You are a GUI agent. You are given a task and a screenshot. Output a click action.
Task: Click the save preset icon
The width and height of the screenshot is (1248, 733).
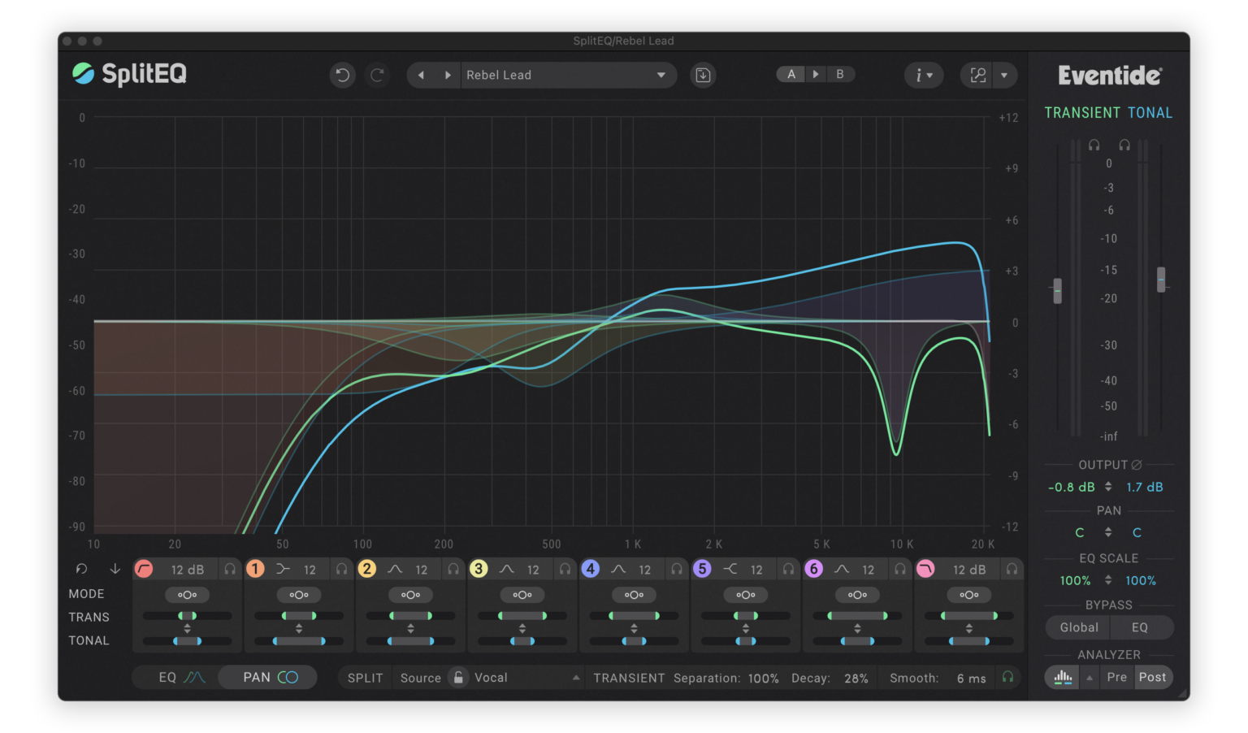(703, 75)
